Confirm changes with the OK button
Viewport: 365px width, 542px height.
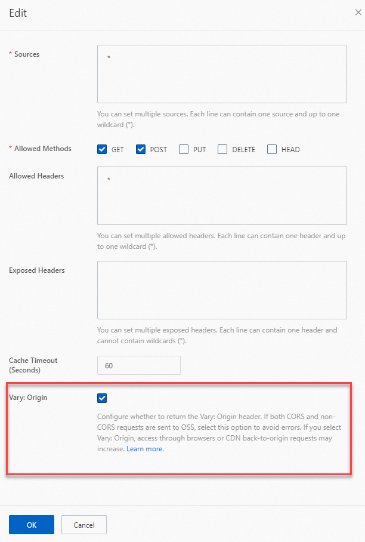32,525
